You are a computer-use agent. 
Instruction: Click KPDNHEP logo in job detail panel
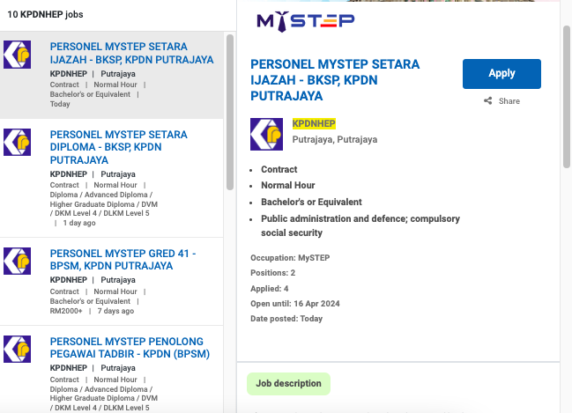267,135
